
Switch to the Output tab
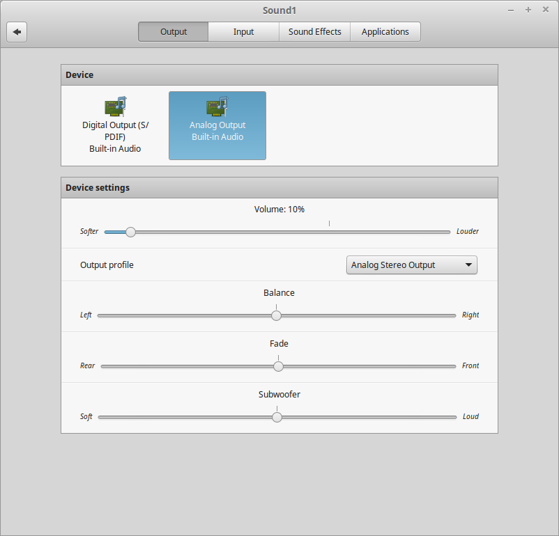click(x=174, y=32)
